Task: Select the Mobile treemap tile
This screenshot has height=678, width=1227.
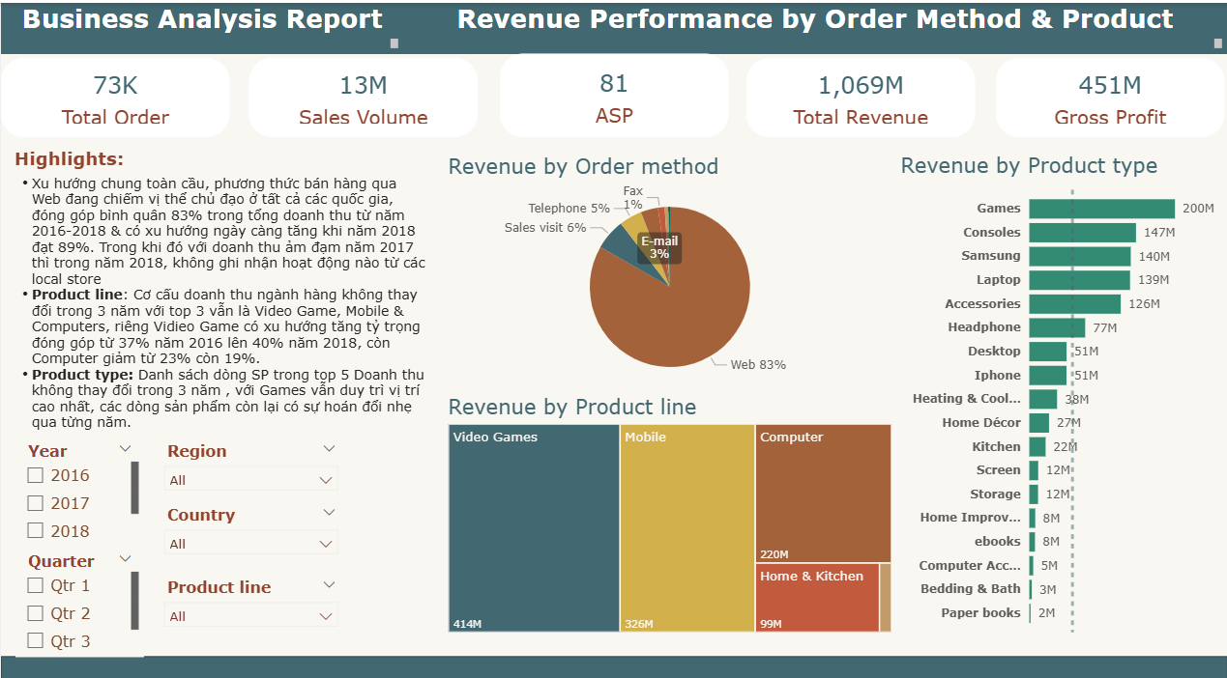Action: [x=687, y=528]
